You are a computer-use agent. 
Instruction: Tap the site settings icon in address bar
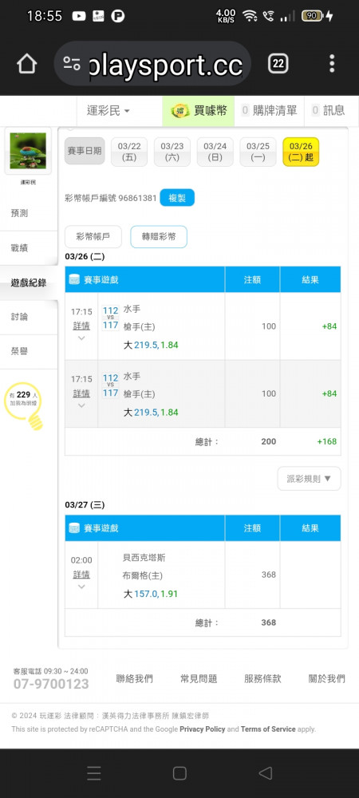pos(72,64)
